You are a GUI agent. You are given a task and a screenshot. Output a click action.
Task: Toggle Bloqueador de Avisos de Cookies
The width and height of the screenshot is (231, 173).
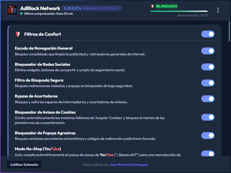pyautogui.click(x=208, y=117)
